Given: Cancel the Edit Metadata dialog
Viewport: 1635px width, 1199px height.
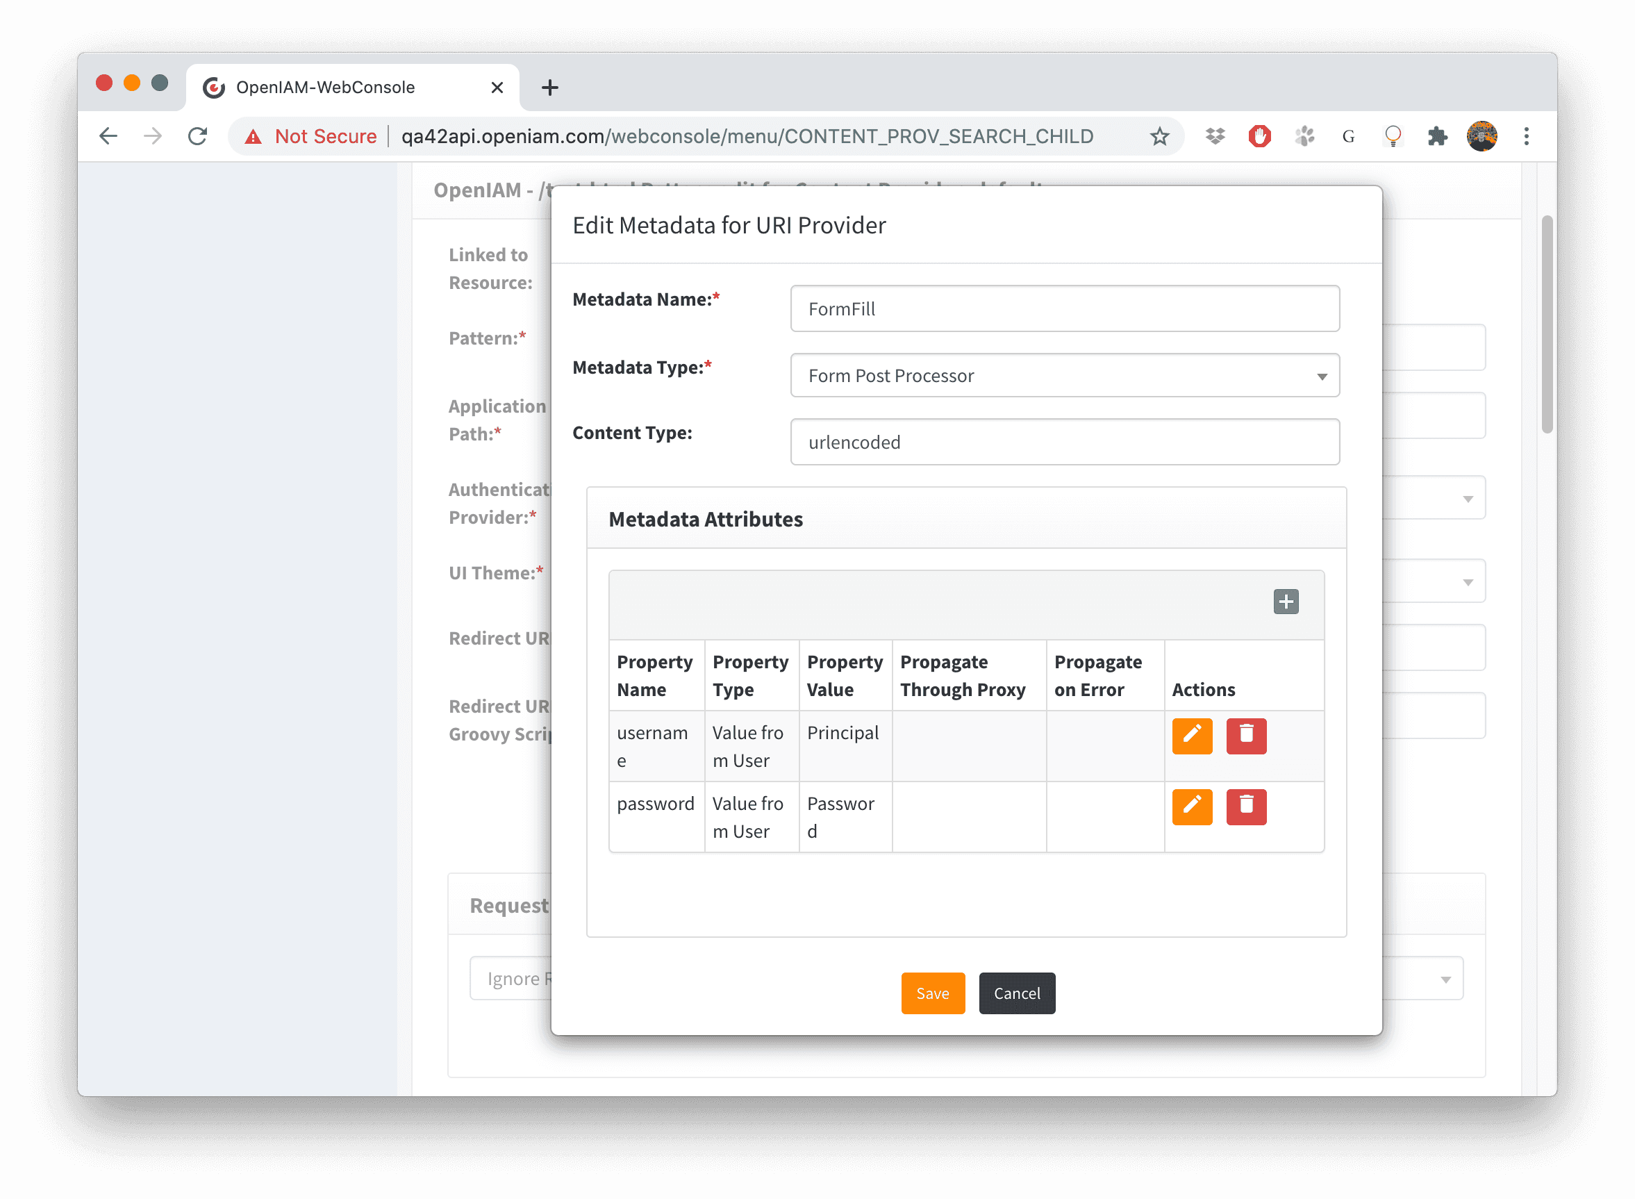Looking at the screenshot, I should (x=1016, y=993).
